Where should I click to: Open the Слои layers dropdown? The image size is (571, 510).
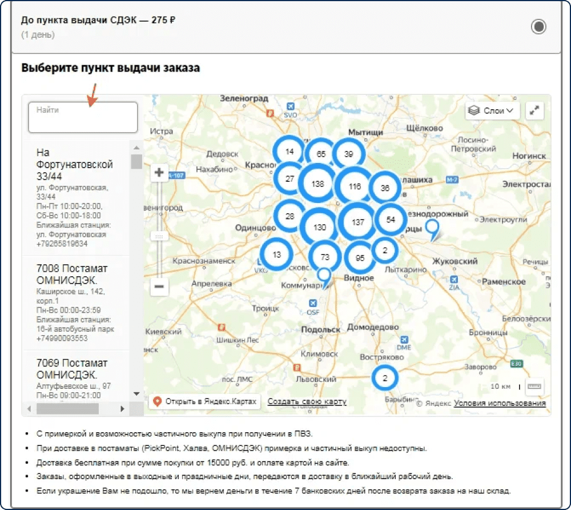point(492,110)
